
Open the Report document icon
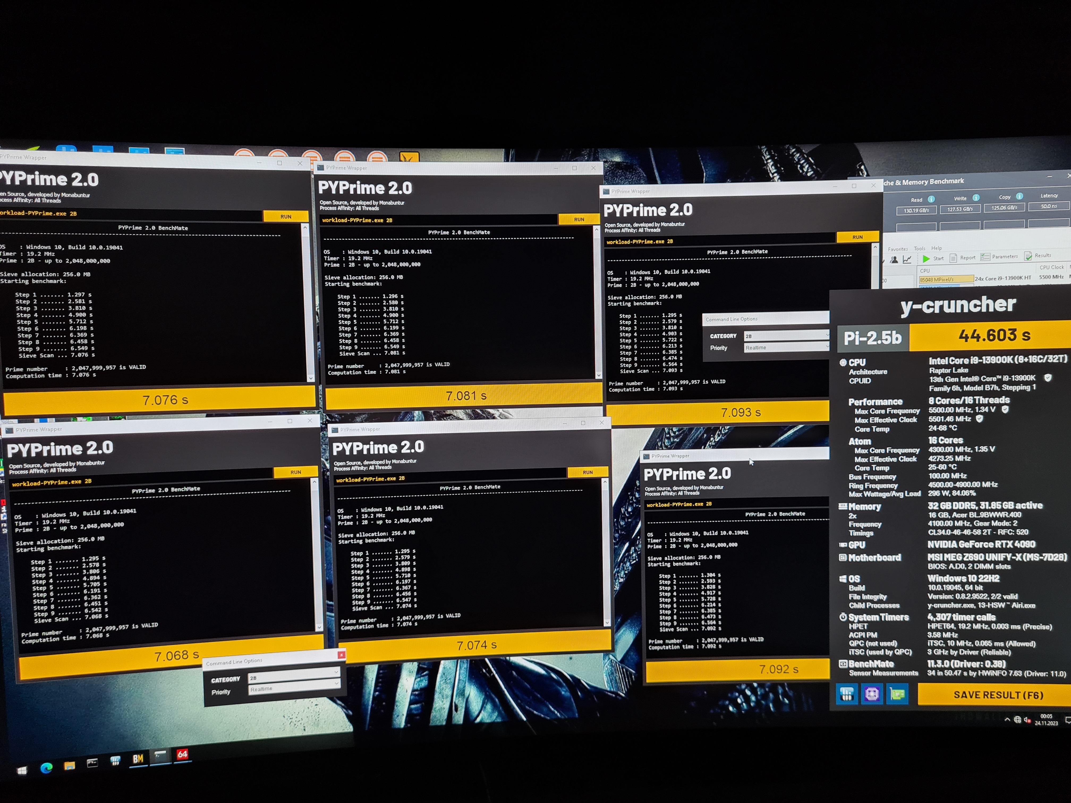coord(953,258)
